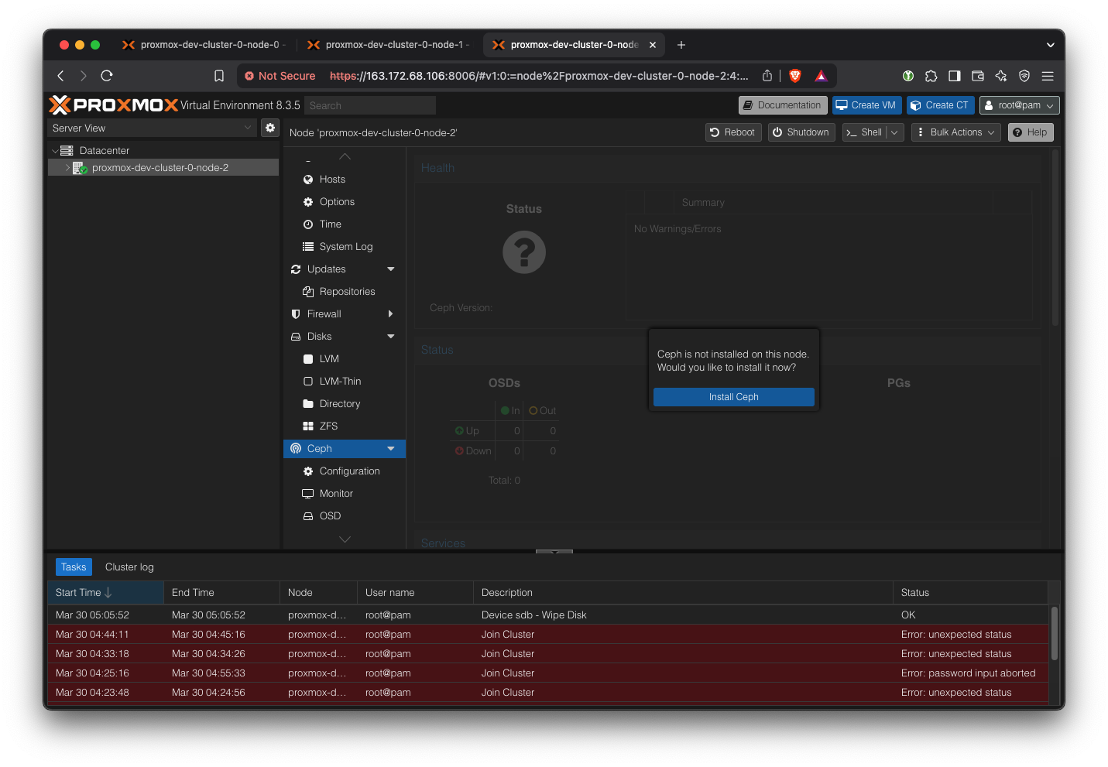
Task: Collapse the Datacenter tree node
Action: point(55,151)
